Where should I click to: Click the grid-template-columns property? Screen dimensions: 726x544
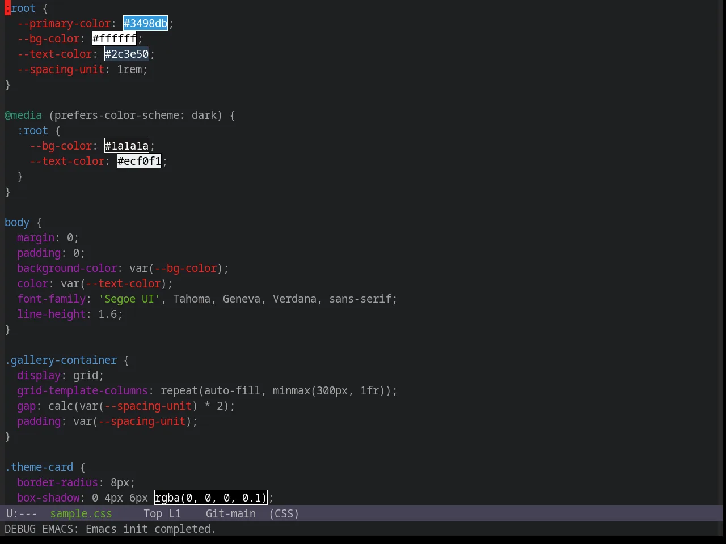(82, 390)
